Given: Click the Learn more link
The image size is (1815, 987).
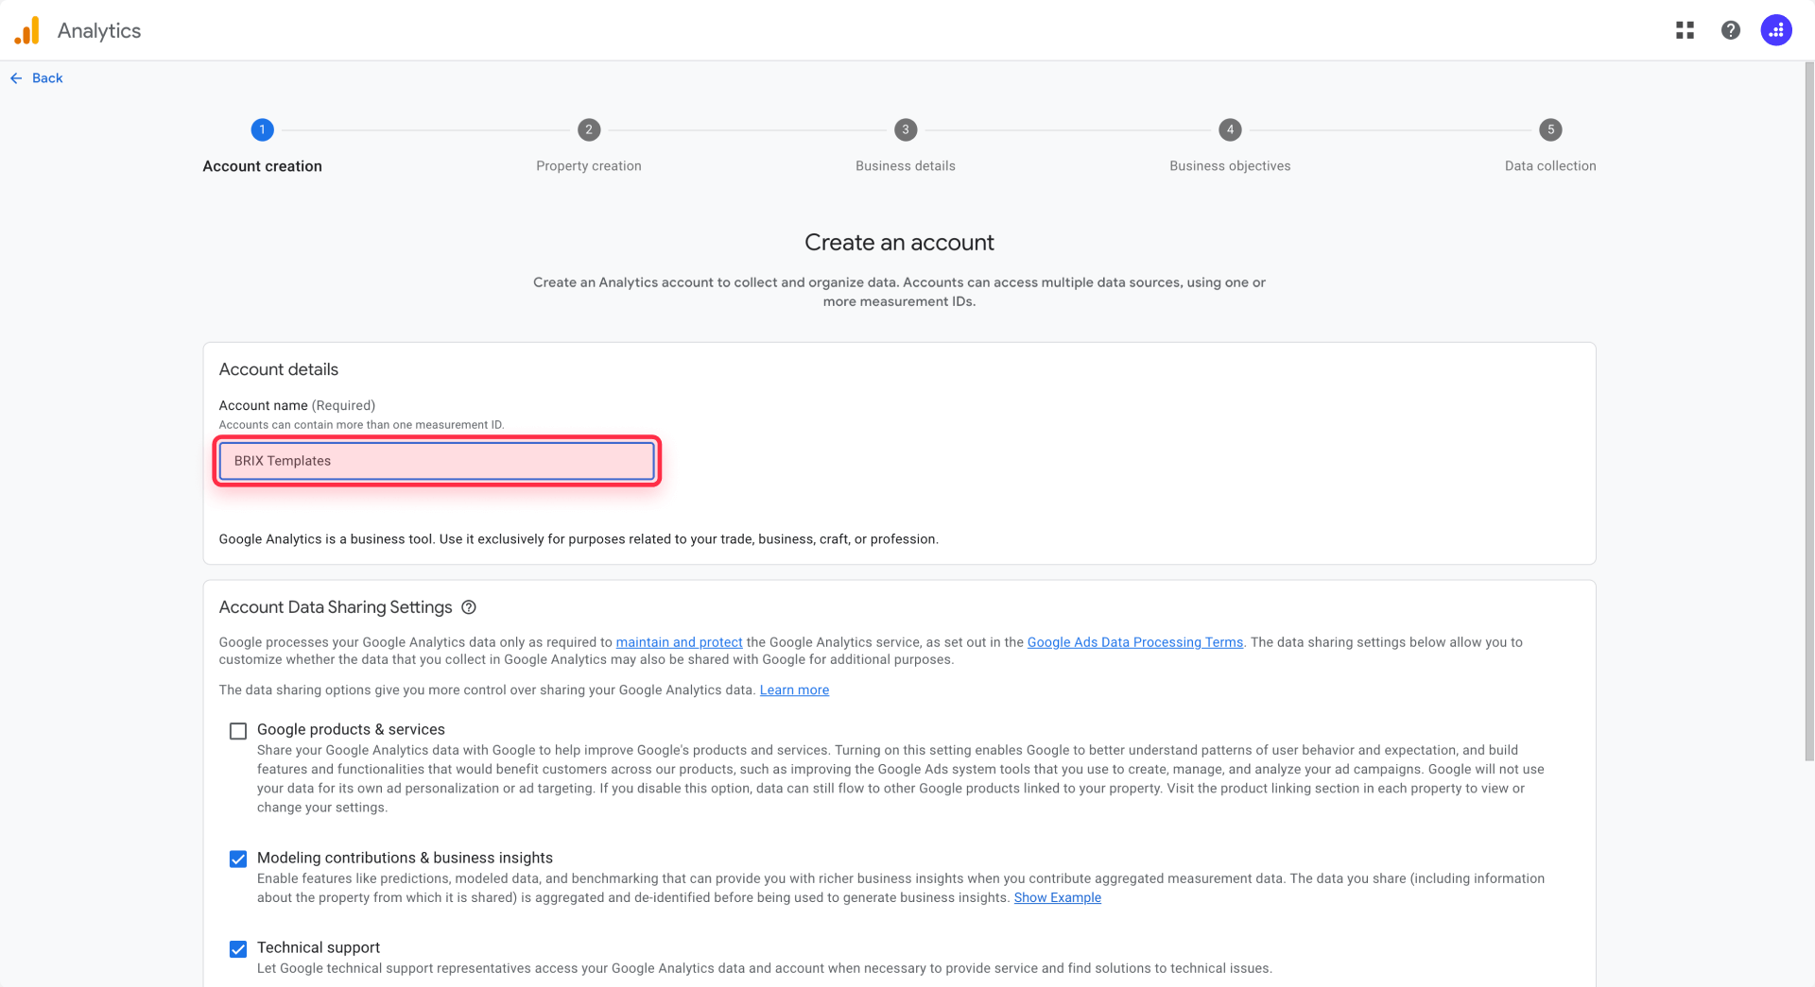Looking at the screenshot, I should [x=794, y=689].
